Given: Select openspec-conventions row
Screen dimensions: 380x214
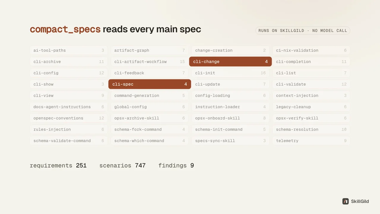Looking at the screenshot, I should (69, 118).
